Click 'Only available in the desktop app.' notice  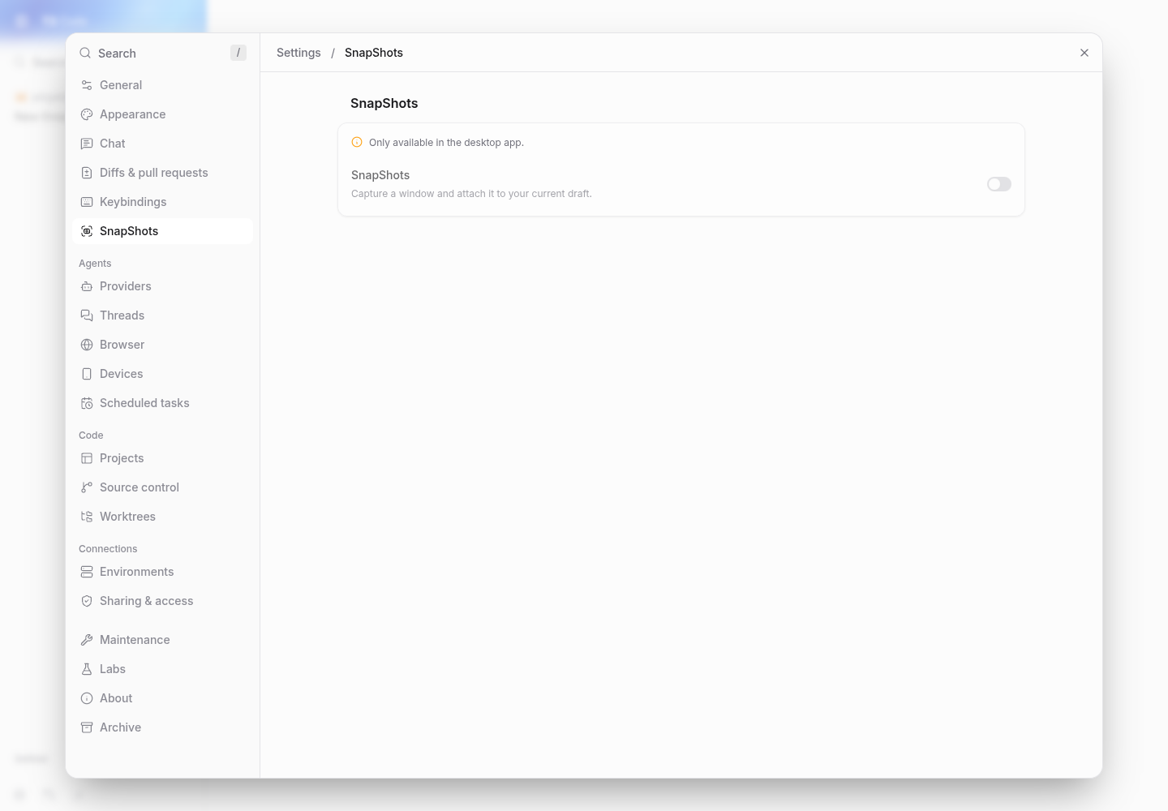446,143
